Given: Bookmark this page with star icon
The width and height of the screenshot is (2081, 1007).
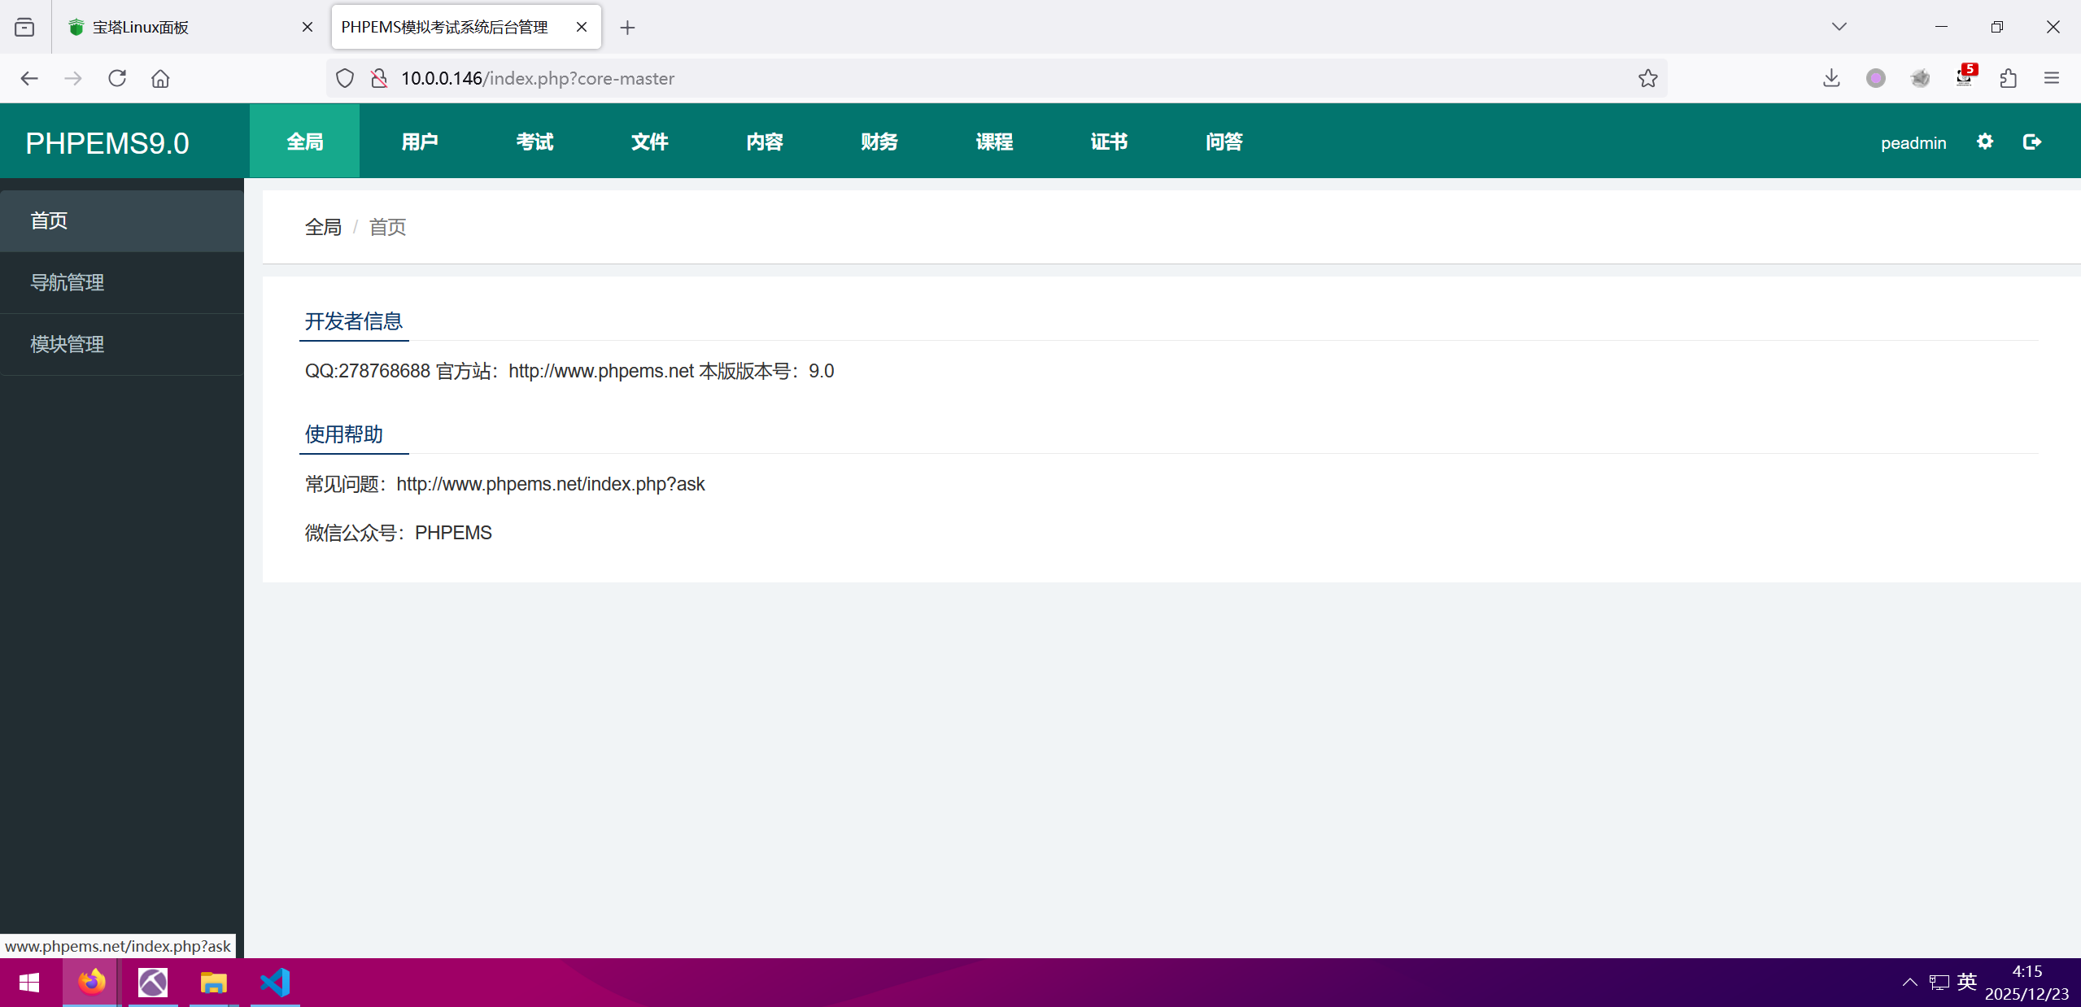Looking at the screenshot, I should click(1648, 78).
